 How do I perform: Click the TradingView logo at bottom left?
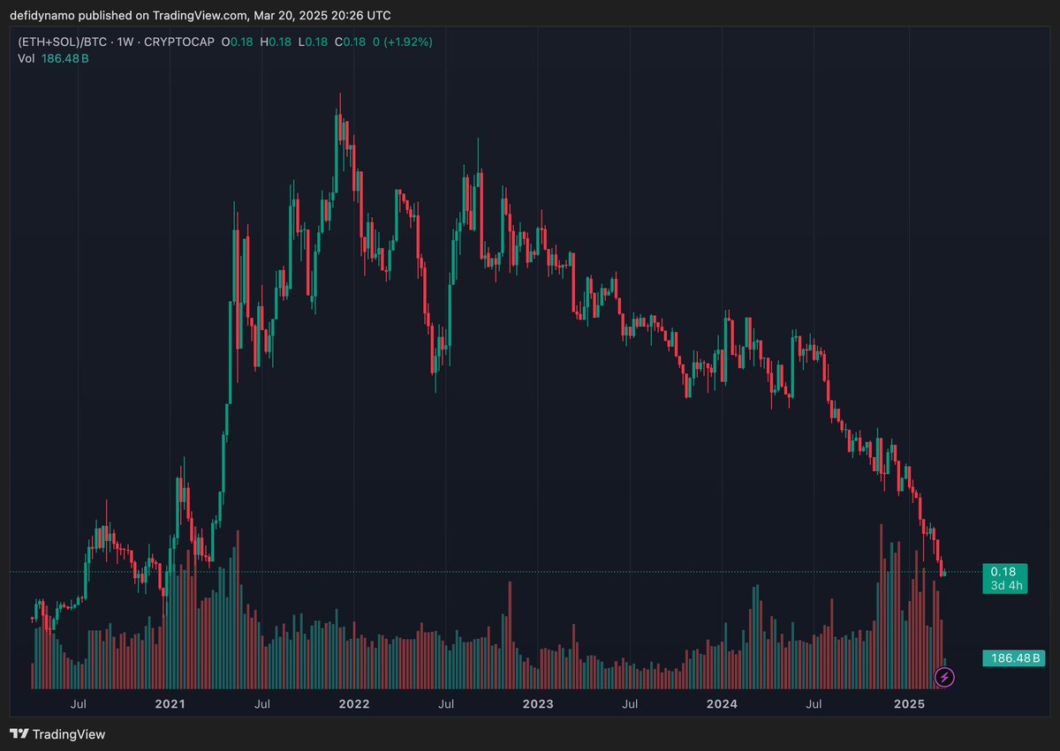pyautogui.click(x=57, y=733)
